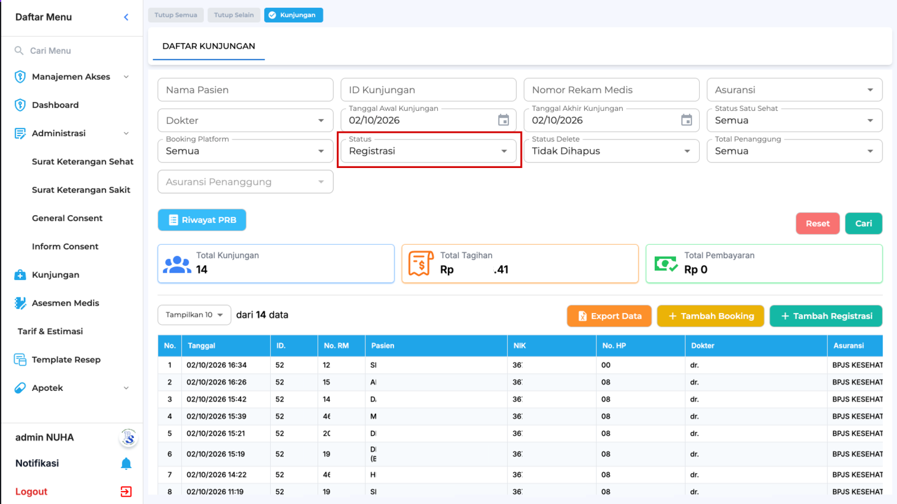Click the Tambah Booking button
Viewport: 897px width, 504px height.
click(x=710, y=316)
